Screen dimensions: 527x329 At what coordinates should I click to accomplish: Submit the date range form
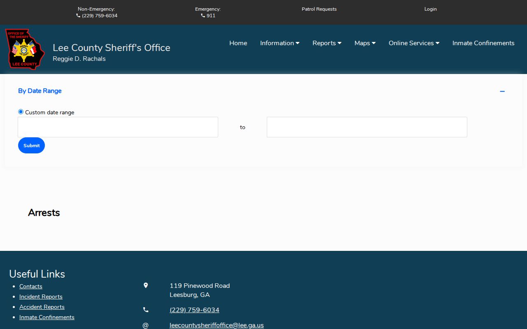coord(31,145)
